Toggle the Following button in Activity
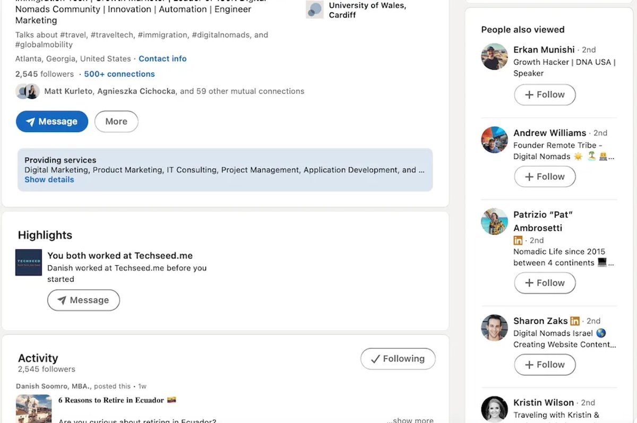 pyautogui.click(x=398, y=359)
